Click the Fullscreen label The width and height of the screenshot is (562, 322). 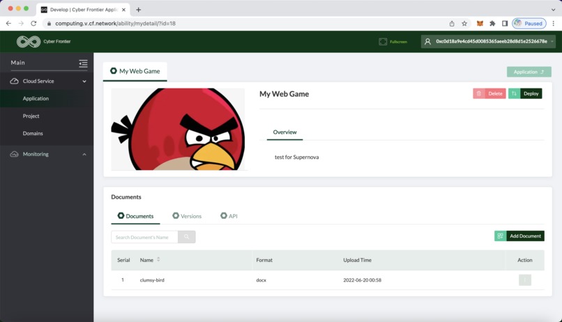click(399, 42)
